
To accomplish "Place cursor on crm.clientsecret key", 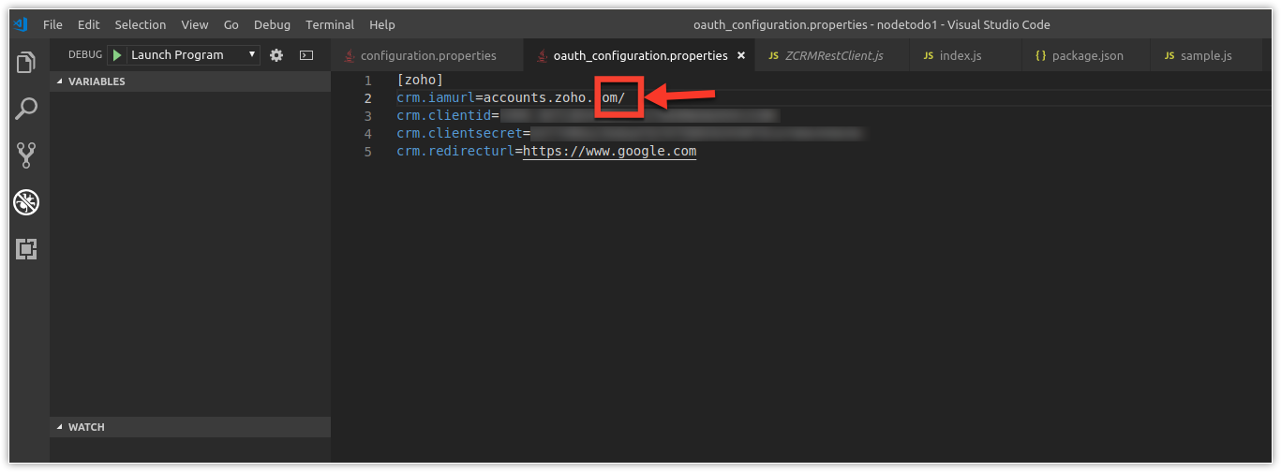I will (x=459, y=133).
